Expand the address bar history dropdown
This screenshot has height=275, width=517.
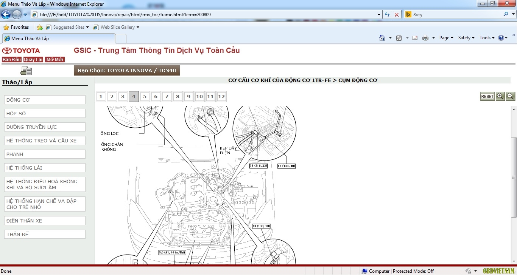click(379, 15)
